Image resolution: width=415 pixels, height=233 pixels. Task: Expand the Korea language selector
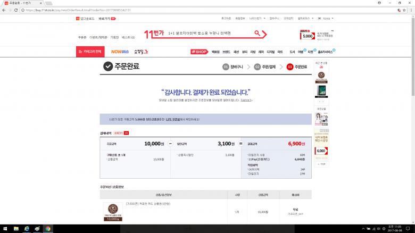point(325,19)
